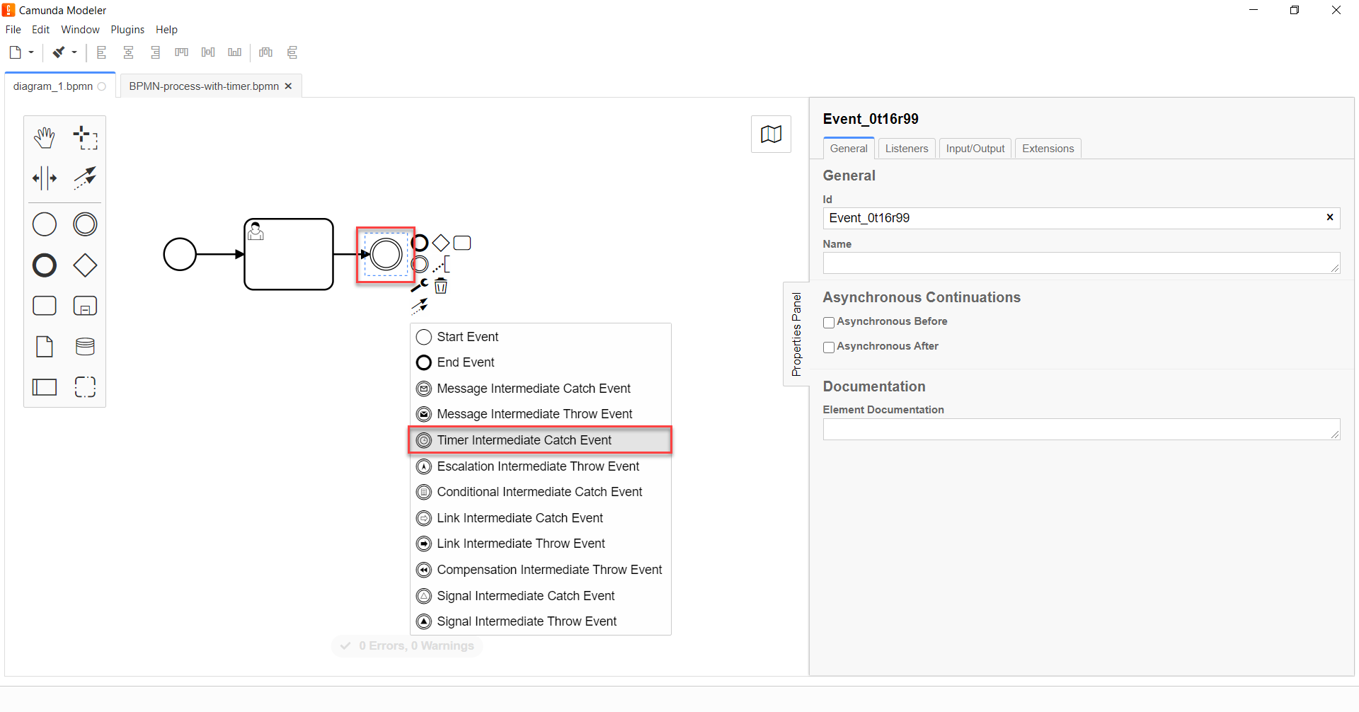Append gateway from context pad
This screenshot has height=712, width=1359.
click(441, 243)
